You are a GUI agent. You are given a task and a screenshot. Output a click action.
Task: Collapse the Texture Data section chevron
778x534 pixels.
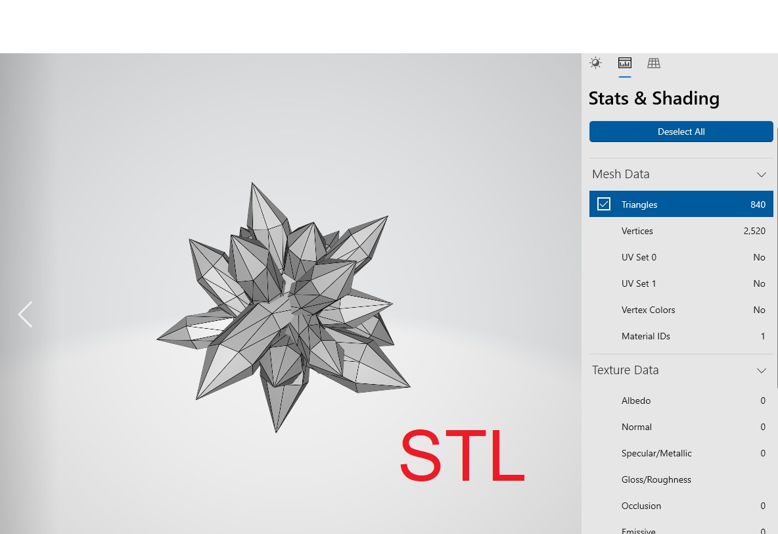tap(761, 370)
